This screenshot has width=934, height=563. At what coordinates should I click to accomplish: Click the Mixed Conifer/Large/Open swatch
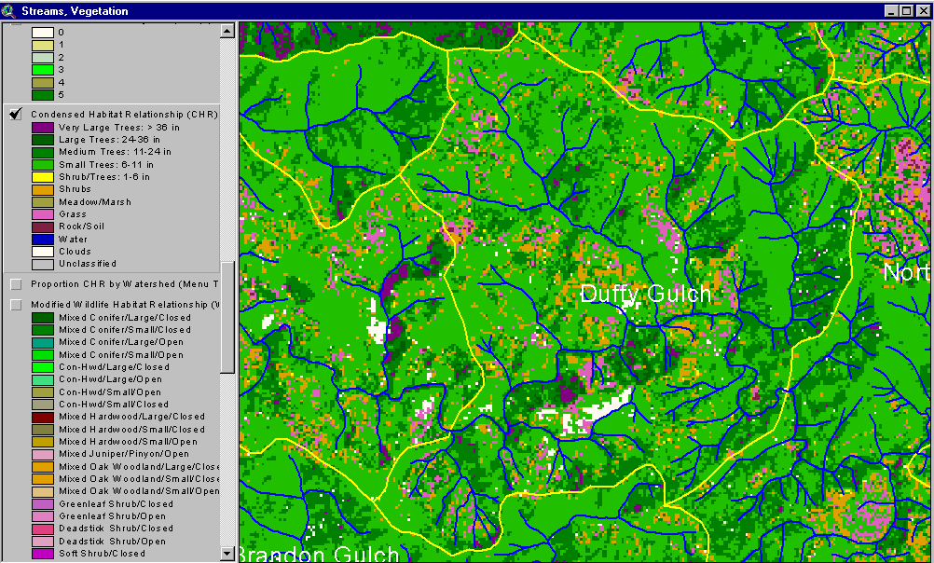[43, 343]
